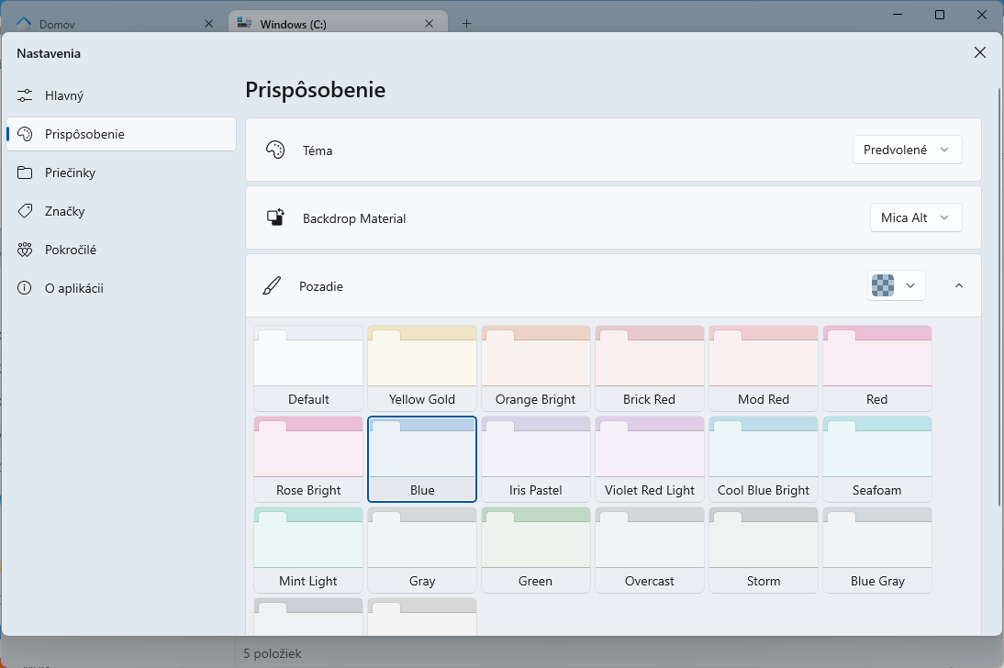The image size is (1004, 668).
Task: Pick the Green background theme
Action: point(536,549)
